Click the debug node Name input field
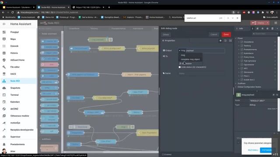Screen dimensions: 280x157 [x=201, y=73]
